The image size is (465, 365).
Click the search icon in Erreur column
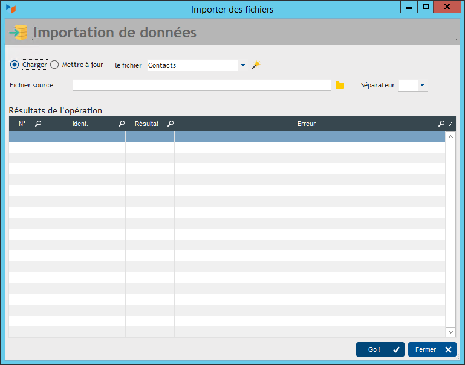441,124
